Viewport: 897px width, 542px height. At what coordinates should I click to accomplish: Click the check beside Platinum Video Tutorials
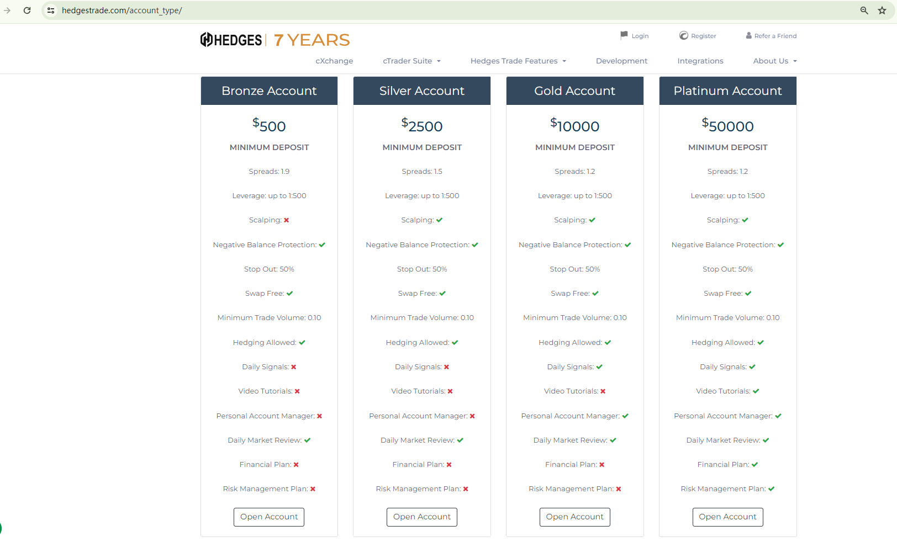pos(756,391)
